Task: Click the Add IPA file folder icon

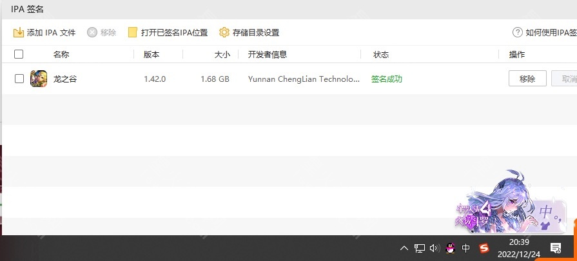Action: pyautogui.click(x=19, y=32)
